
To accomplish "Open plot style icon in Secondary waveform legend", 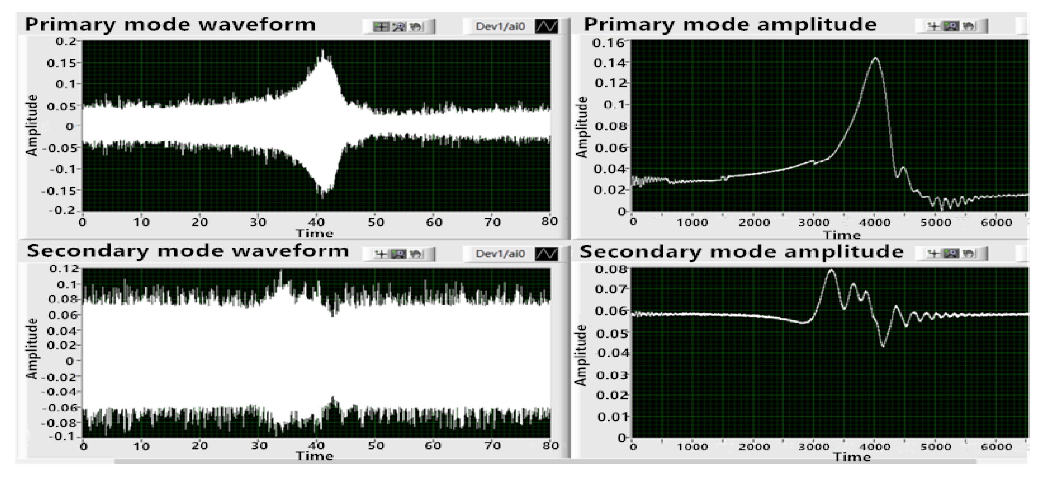I will pyautogui.click(x=546, y=254).
